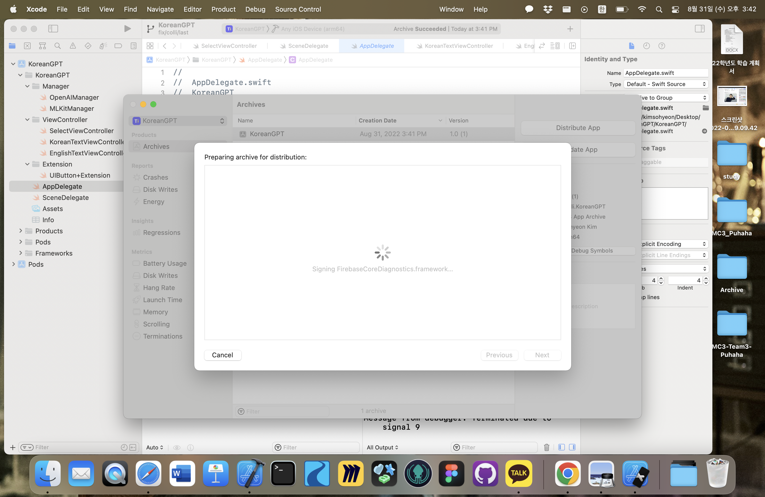This screenshot has height=497, width=765.
Task: Open the Find navigator magnifier icon
Action: 57,46
